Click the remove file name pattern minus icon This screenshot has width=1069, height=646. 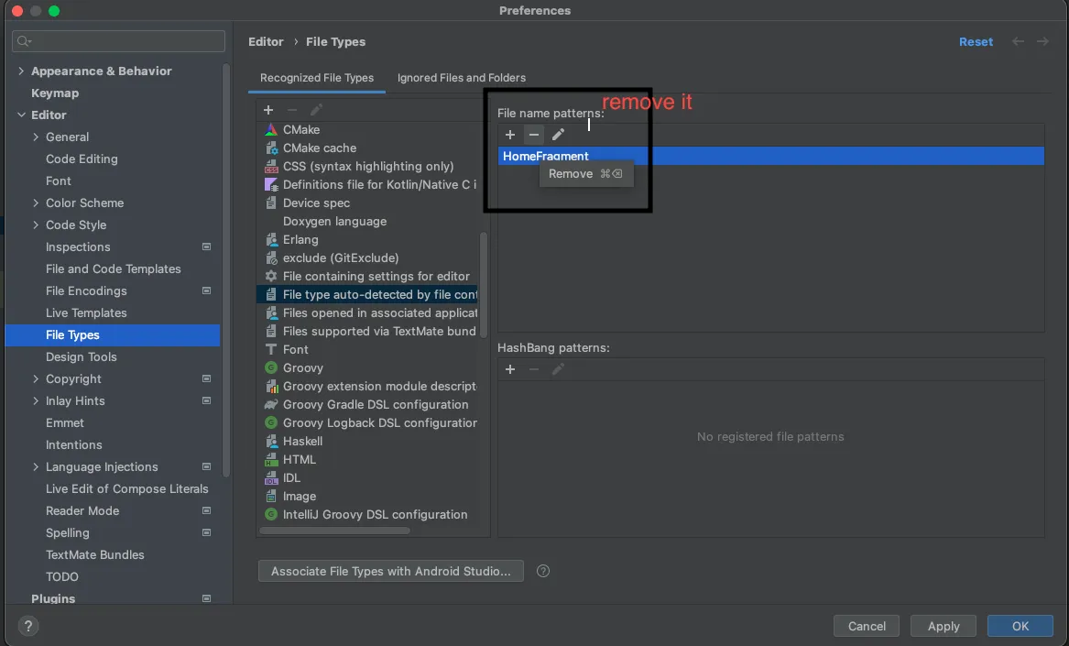coord(534,135)
